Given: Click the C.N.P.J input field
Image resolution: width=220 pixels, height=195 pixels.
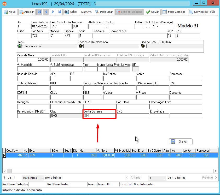Looking at the screenshot, I should pyautogui.click(x=119, y=26).
